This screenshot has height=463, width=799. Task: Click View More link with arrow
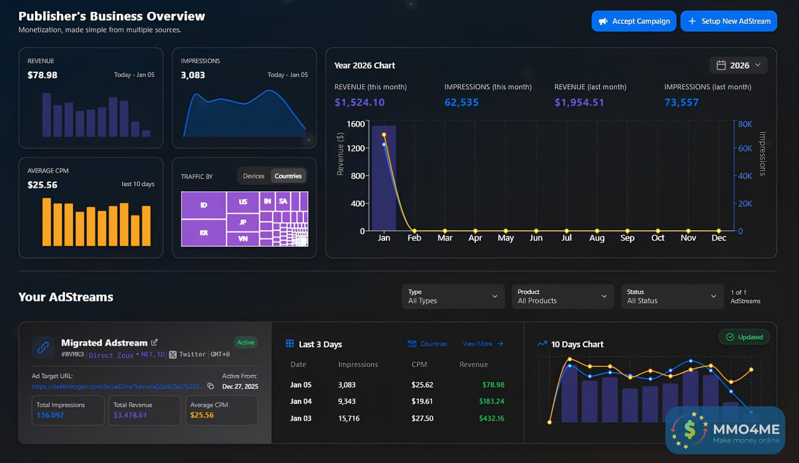(483, 344)
